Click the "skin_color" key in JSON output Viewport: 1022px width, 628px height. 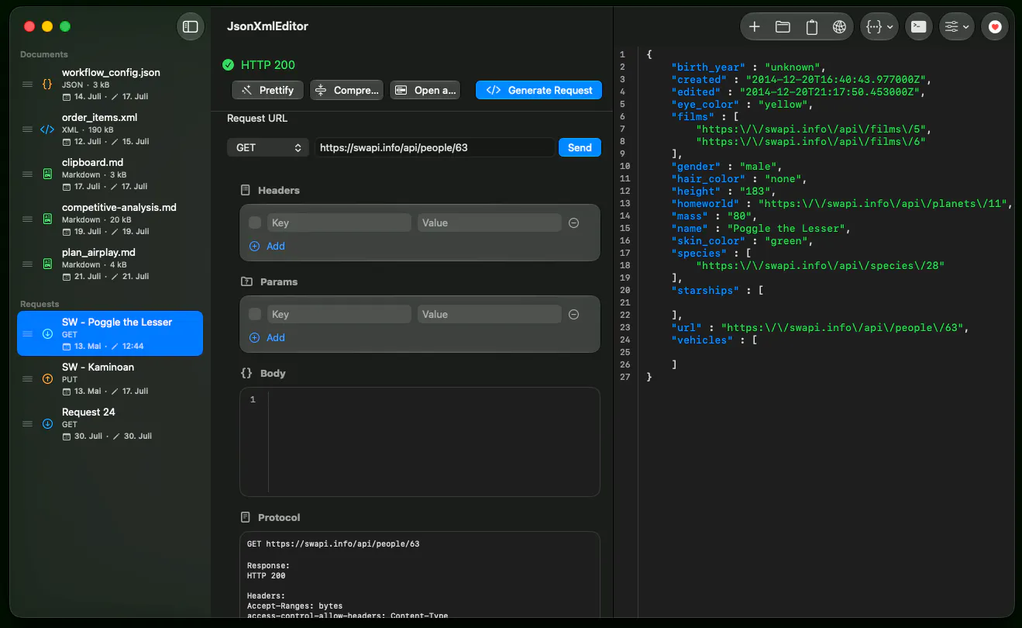coord(708,241)
